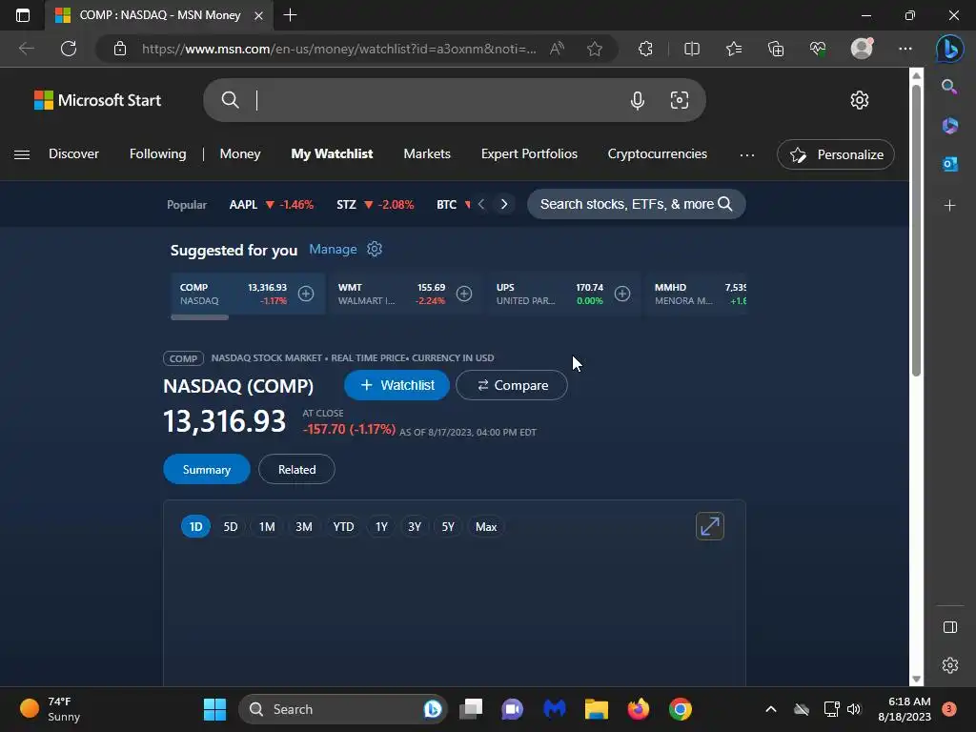The image size is (976, 732).
Task: Open the Expert Portfolios nav item
Action: (529, 153)
